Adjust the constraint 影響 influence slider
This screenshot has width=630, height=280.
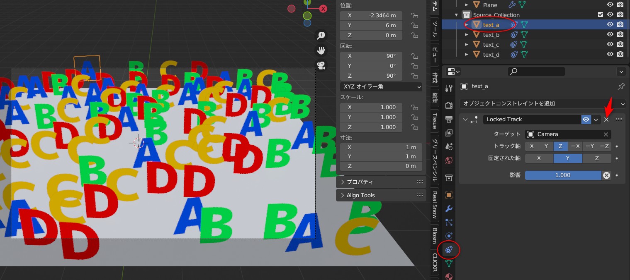[563, 175]
